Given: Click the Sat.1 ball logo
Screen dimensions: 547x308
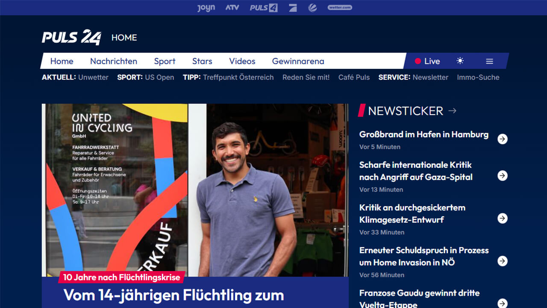Looking at the screenshot, I should [312, 8].
